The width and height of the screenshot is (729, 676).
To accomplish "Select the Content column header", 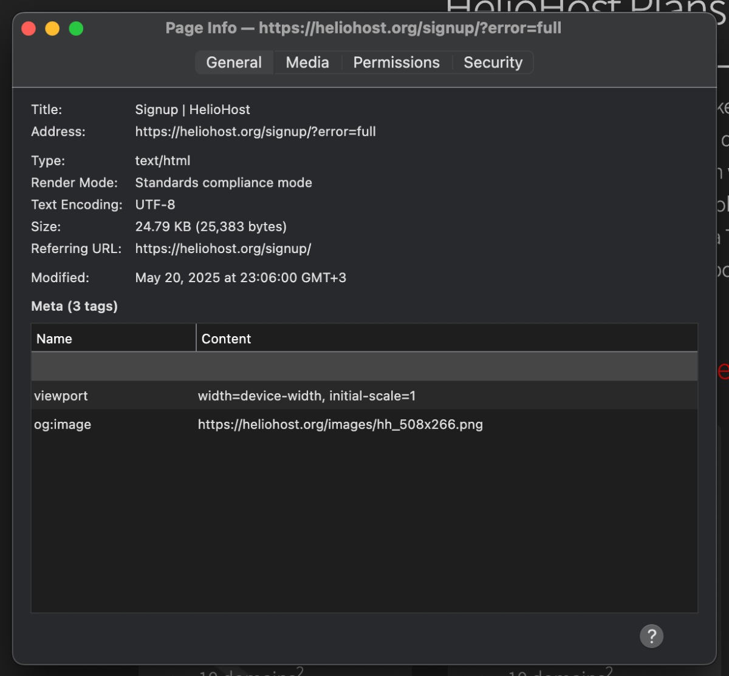I will (447, 339).
